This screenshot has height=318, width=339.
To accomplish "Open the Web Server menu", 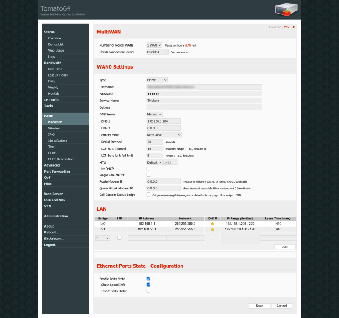I will pyautogui.click(x=53, y=194).
